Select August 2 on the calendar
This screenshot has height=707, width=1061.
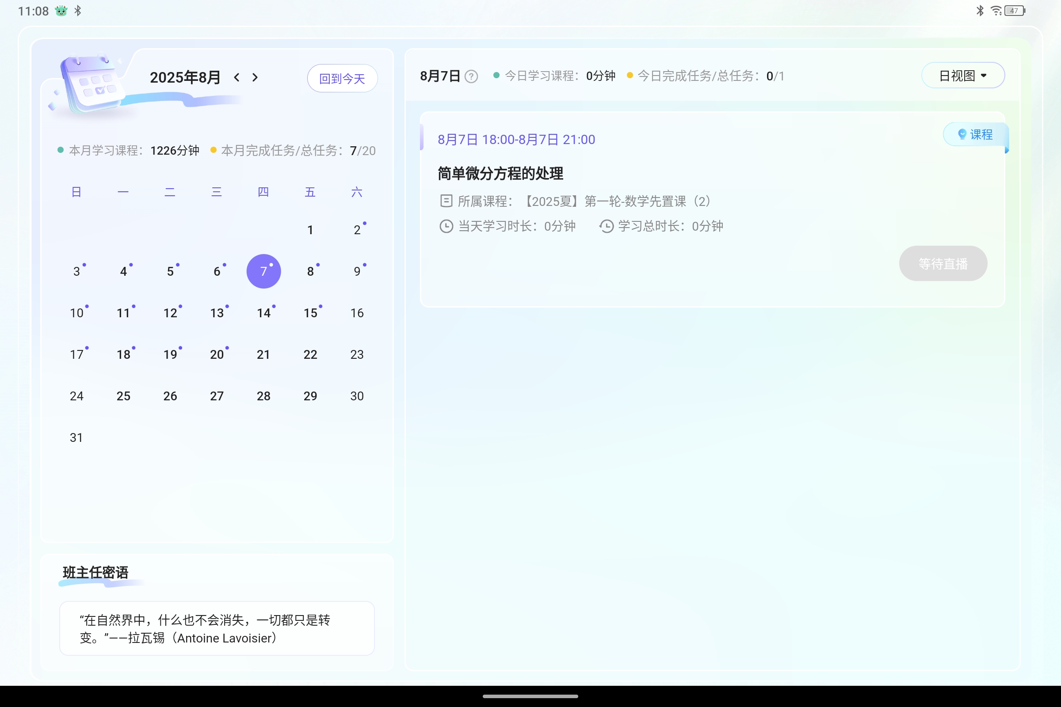[357, 230]
